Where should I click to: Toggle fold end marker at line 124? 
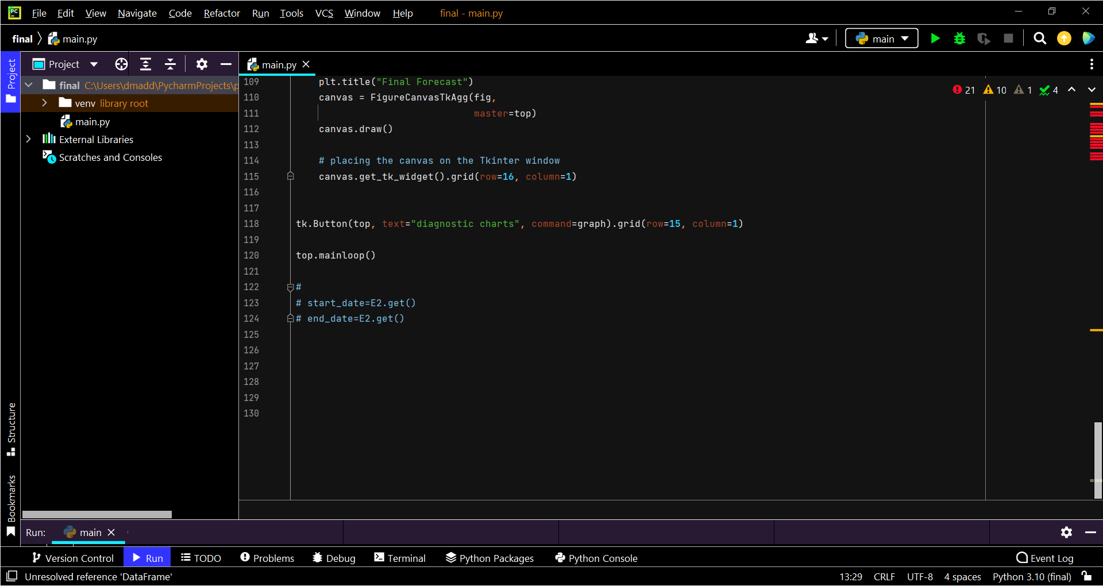click(290, 318)
